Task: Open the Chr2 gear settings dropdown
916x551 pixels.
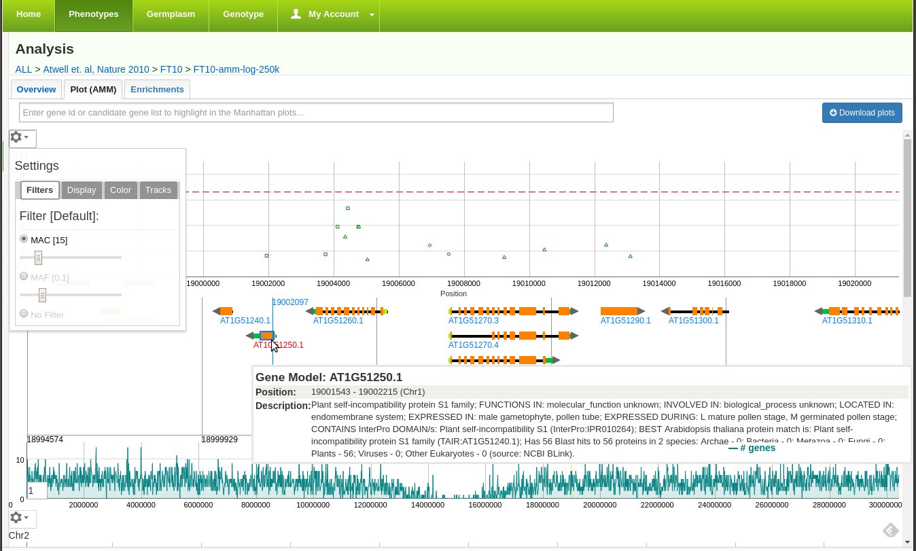Action: coord(22,519)
